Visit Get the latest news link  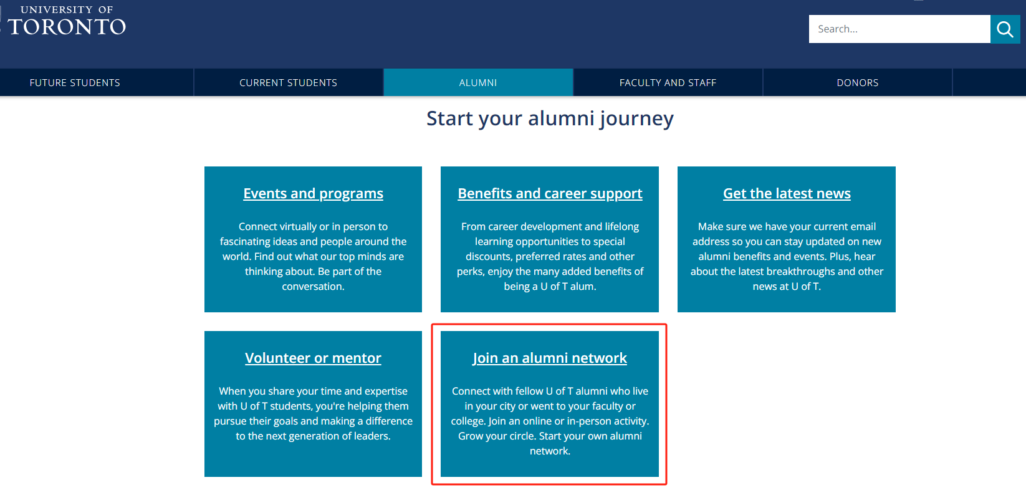(787, 193)
